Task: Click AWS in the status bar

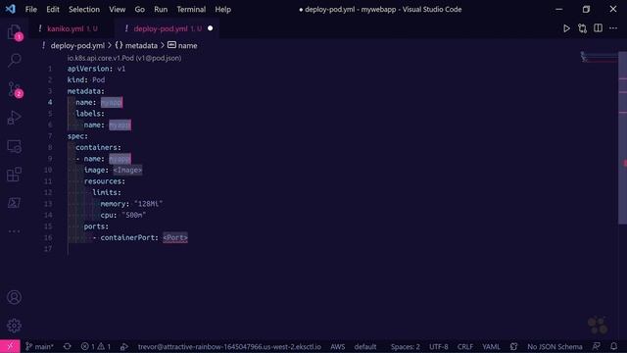Action: 337,346
